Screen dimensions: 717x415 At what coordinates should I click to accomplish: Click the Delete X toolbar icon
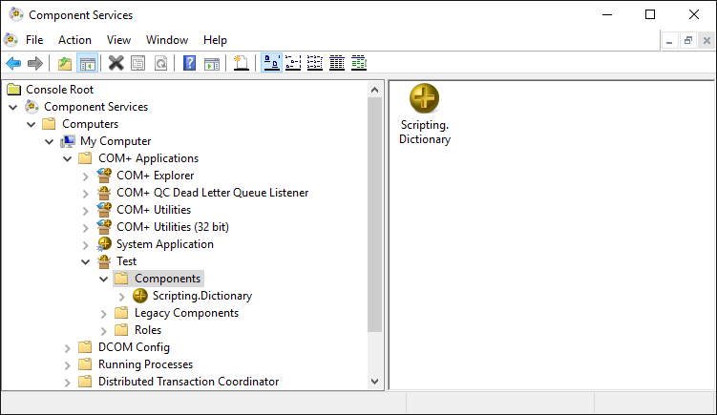click(x=116, y=63)
